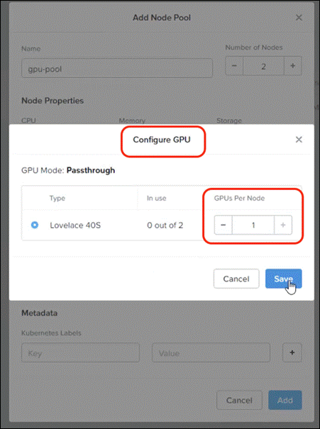Decrease Number of Nodes with minus icon

[x=234, y=66]
